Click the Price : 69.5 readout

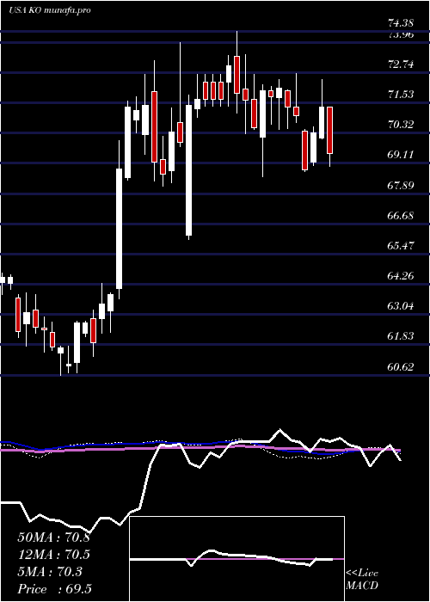(x=54, y=589)
